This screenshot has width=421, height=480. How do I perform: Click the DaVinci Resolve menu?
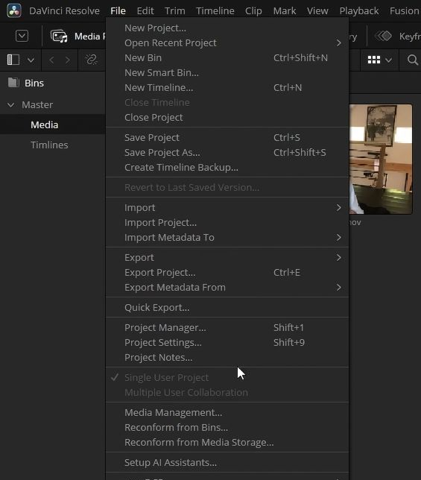click(64, 10)
